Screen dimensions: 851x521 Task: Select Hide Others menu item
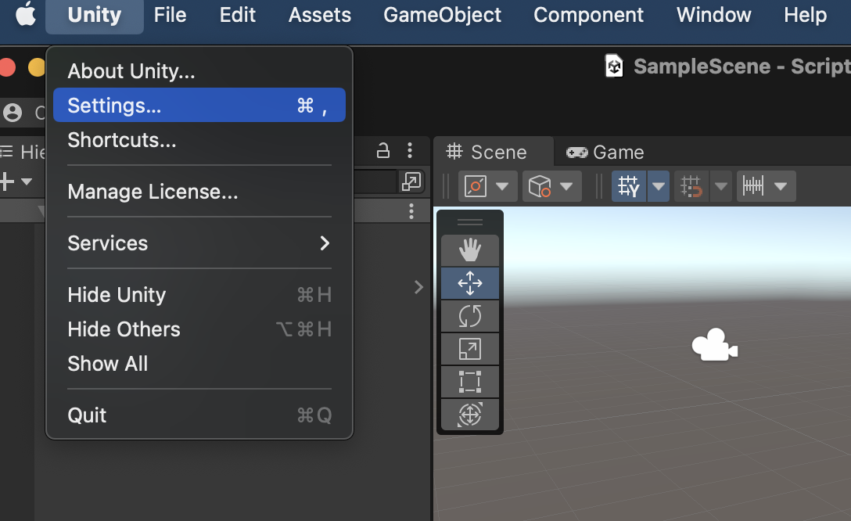pyautogui.click(x=199, y=329)
